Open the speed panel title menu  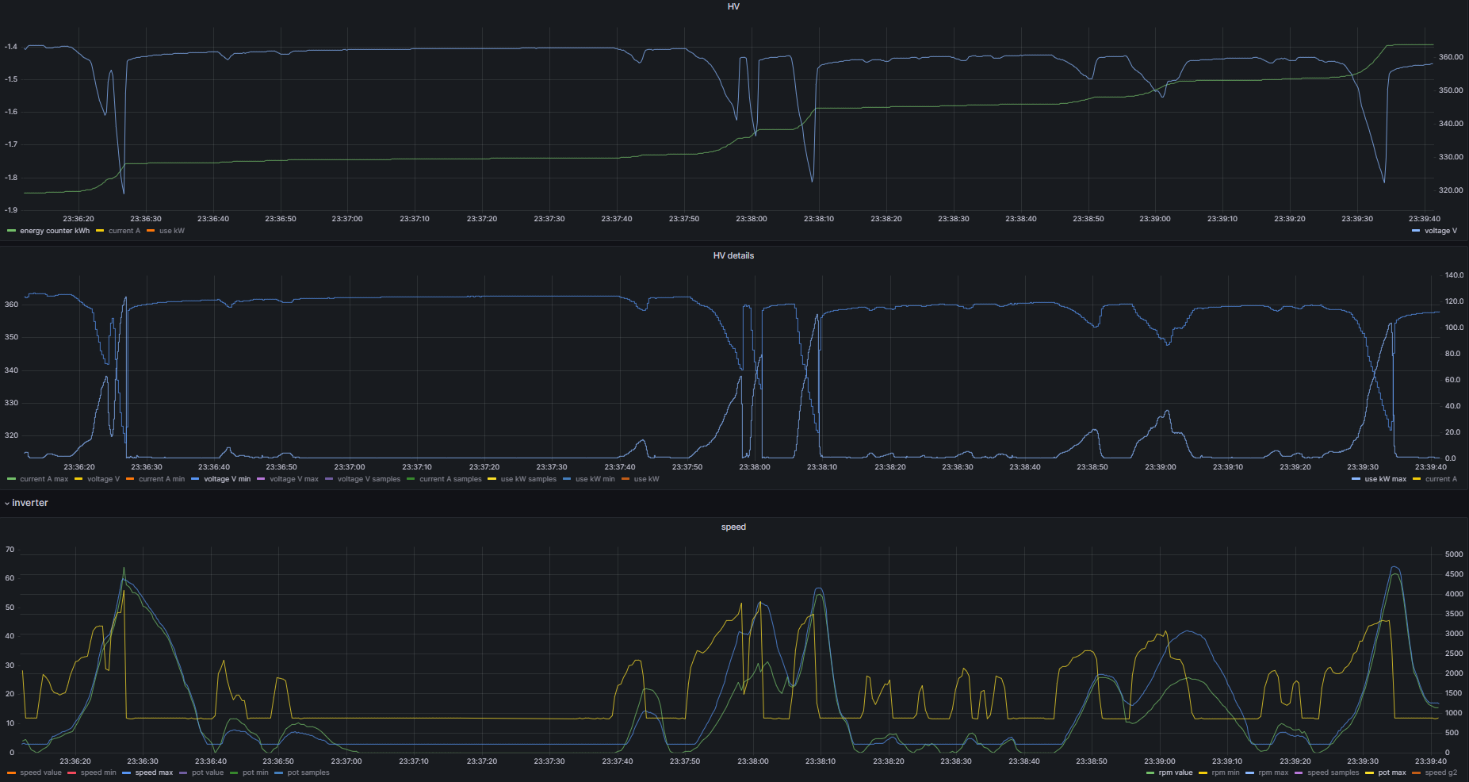pyautogui.click(x=733, y=527)
